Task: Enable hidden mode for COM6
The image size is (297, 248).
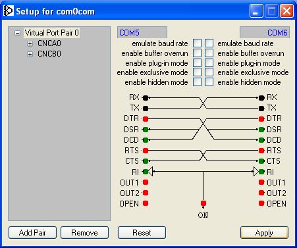Action: [209, 82]
